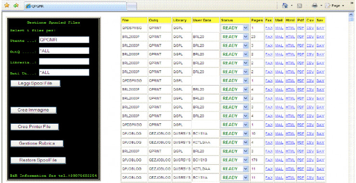Open the Home button dropdown arrow
This screenshot has width=356, height=183.
292,6
